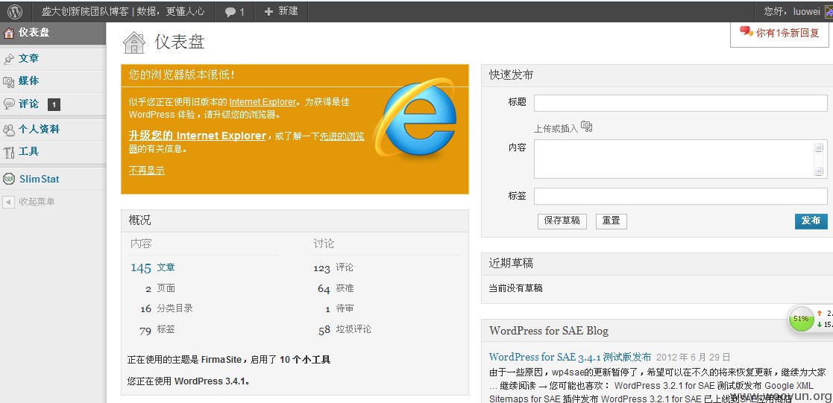
Task: Click the Internet Explorer link in browser warning
Action: 263,102
